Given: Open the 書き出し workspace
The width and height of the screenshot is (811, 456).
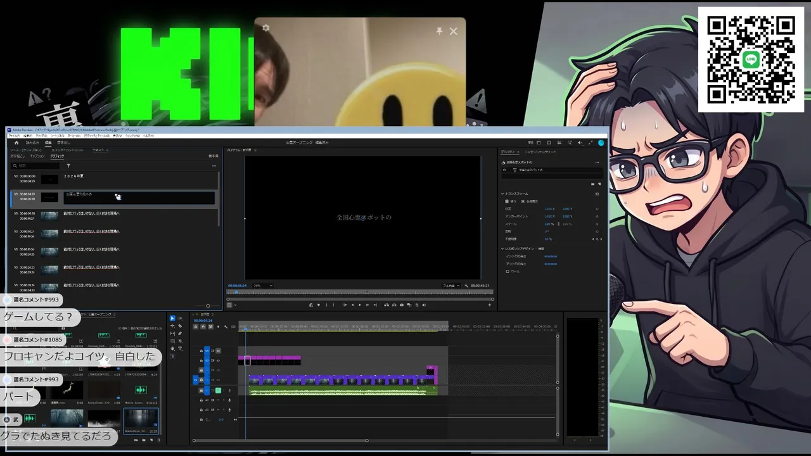Looking at the screenshot, I should [64, 142].
